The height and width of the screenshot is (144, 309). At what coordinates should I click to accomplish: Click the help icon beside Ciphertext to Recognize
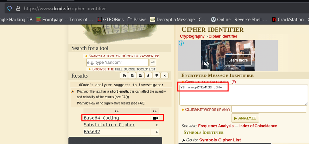[234, 82]
